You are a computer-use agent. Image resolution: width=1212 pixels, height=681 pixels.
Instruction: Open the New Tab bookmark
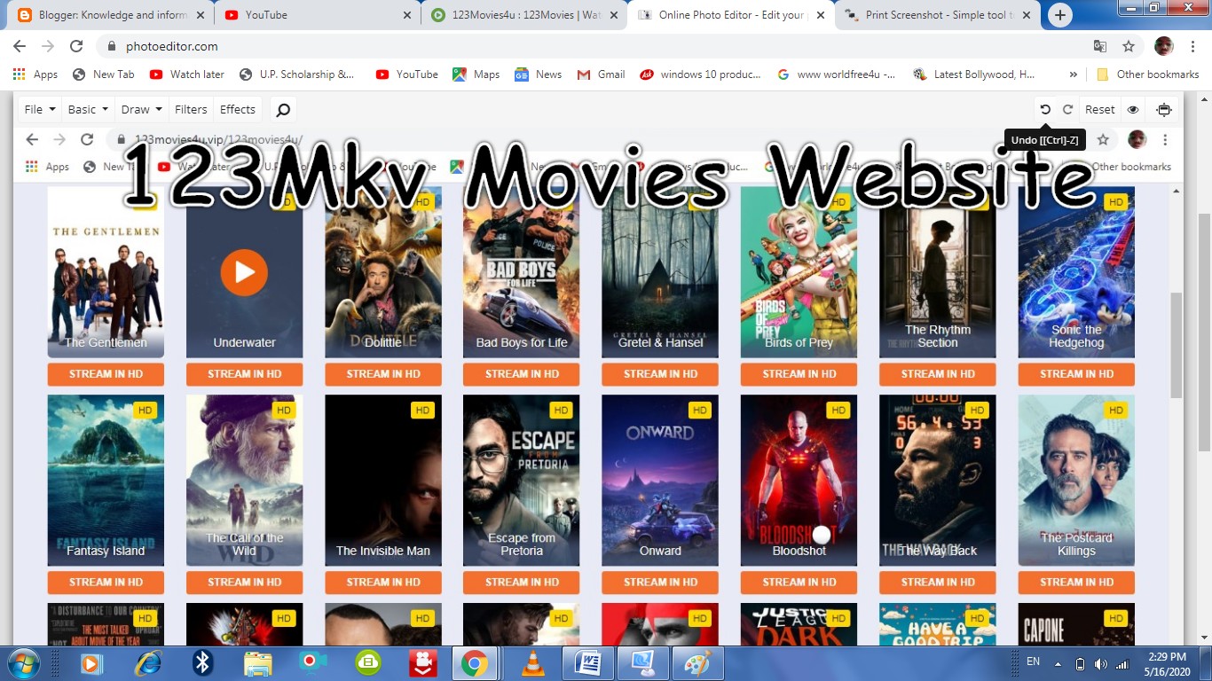[104, 74]
